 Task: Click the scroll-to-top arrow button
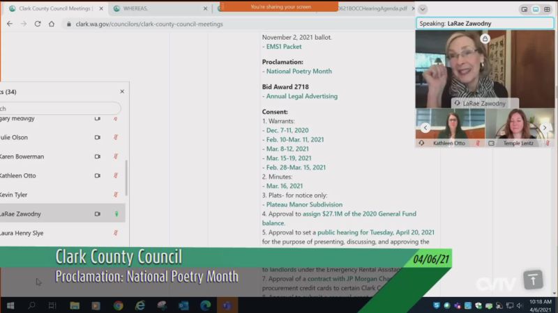coord(533,280)
